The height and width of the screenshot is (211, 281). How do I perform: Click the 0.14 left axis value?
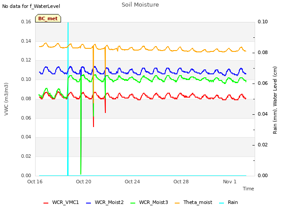(x=26, y=41)
